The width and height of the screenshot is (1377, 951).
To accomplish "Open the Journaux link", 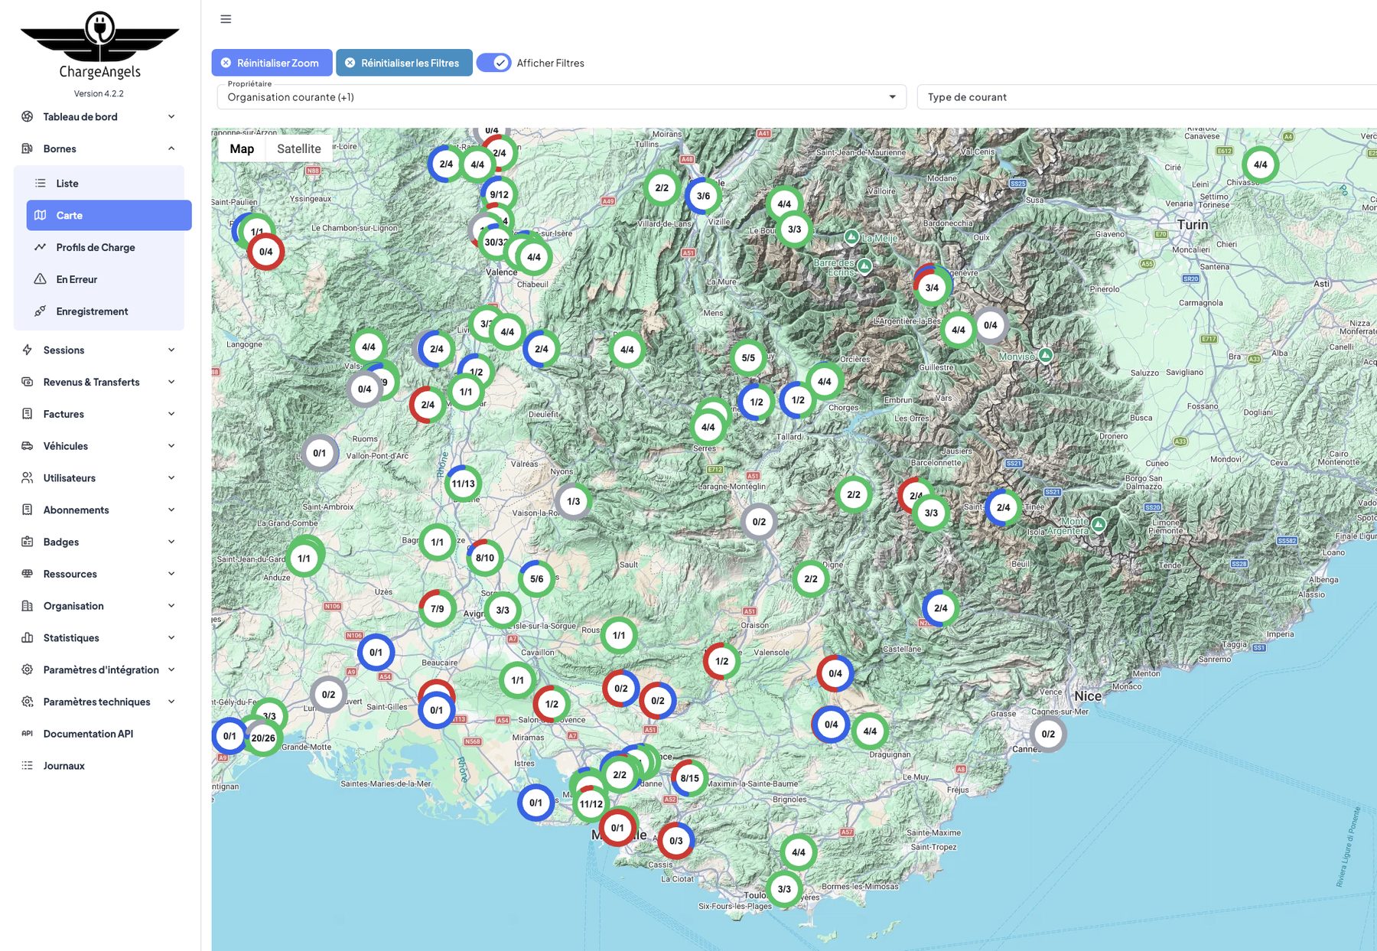I will click(99, 766).
